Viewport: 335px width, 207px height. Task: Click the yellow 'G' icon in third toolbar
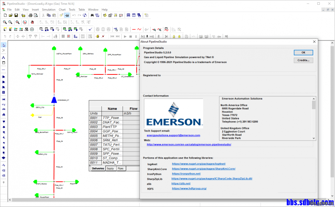(x=10, y=29)
